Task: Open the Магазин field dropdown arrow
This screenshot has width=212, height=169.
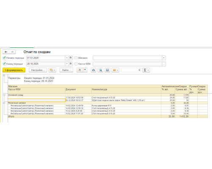Action: tap(164, 58)
